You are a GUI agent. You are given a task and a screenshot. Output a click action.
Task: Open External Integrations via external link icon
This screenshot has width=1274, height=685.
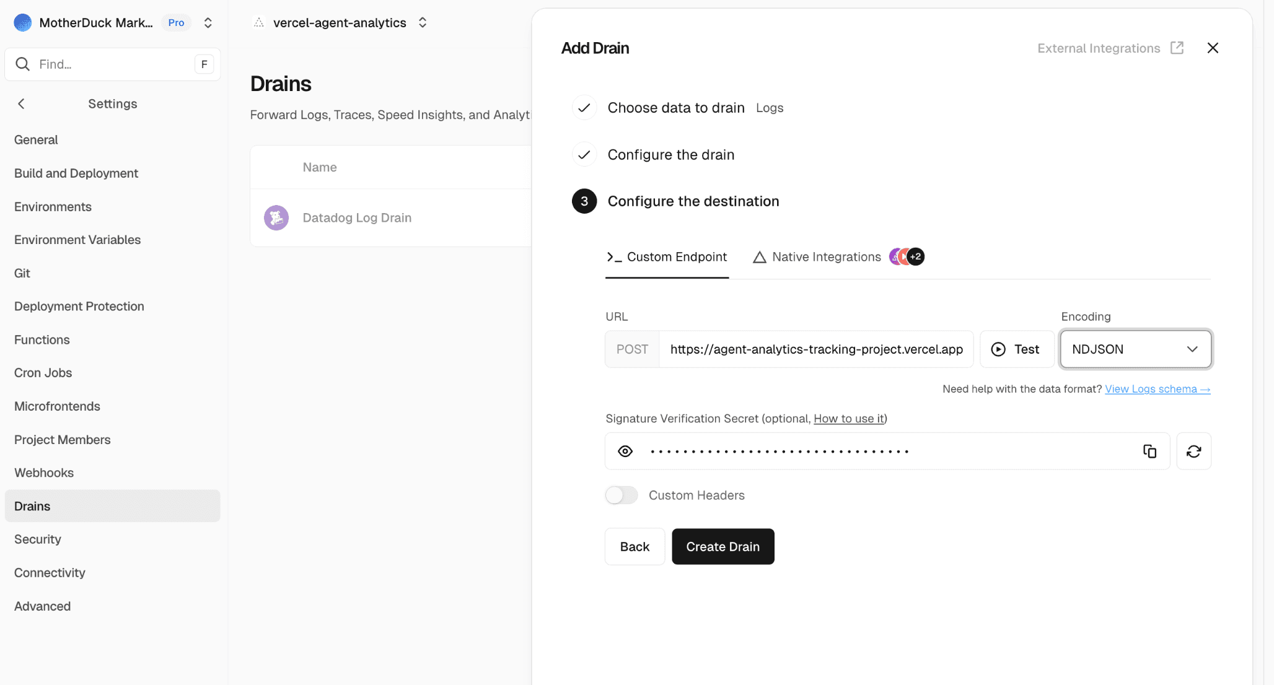(1177, 47)
